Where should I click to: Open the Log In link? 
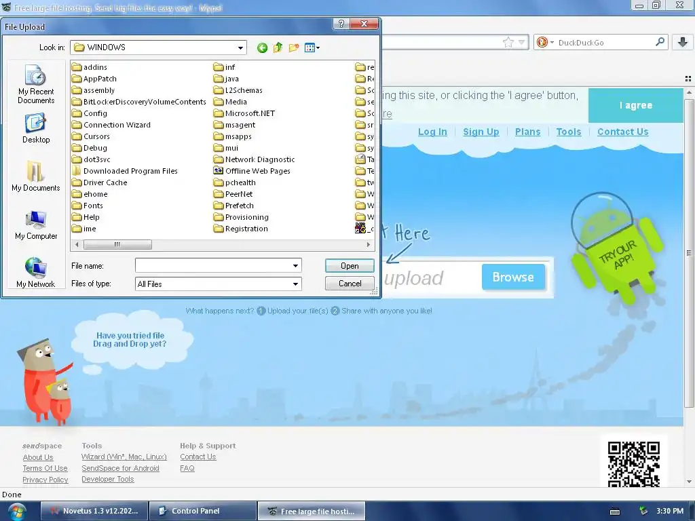click(x=432, y=132)
